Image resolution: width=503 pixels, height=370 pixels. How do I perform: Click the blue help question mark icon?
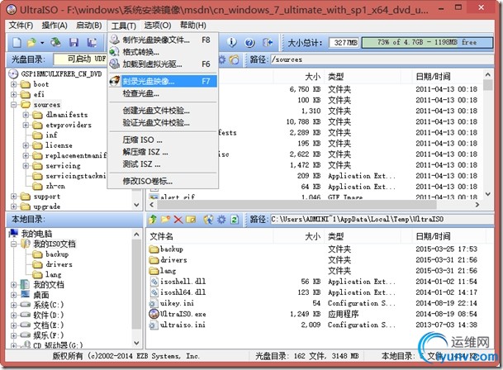click(249, 42)
